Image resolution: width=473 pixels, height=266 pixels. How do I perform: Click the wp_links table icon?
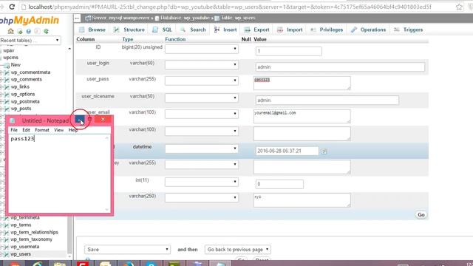[7, 87]
